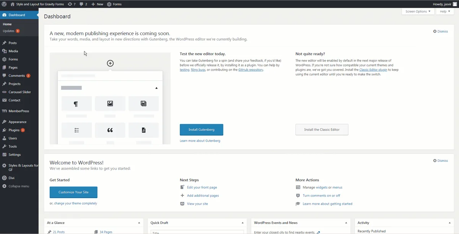Click the Pages icon in the sidebar
The image size is (459, 234).
[x=4, y=68]
